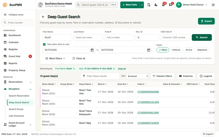Open Property Setup from sidebar

(18, 70)
